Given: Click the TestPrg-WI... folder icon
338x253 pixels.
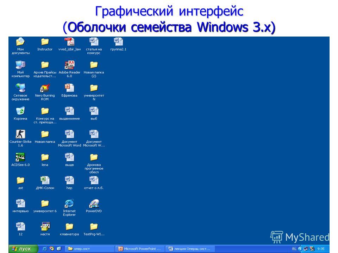Looking at the screenshot, I should [94, 227].
